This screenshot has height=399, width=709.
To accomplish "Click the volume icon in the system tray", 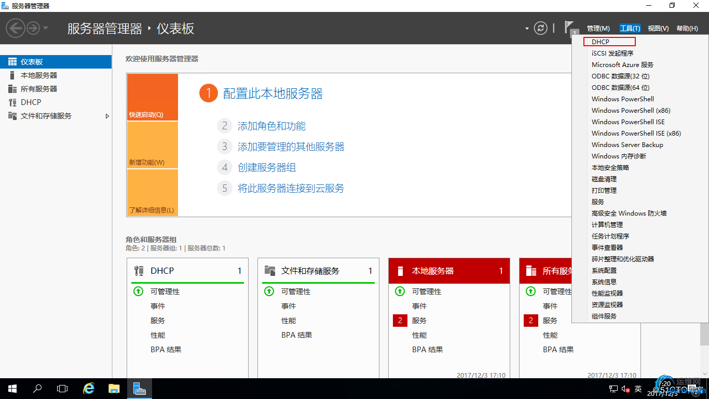I will 626,389.
